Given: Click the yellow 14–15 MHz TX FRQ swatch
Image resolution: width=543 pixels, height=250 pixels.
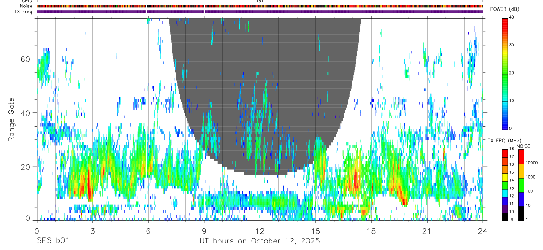Looking at the screenshot, I should click(x=505, y=177).
